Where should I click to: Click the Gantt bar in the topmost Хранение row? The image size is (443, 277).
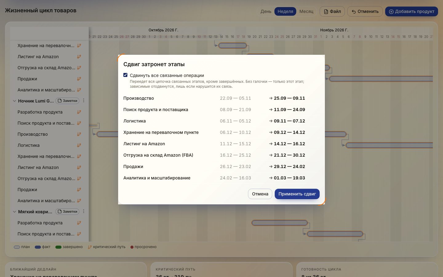pos(233,46)
